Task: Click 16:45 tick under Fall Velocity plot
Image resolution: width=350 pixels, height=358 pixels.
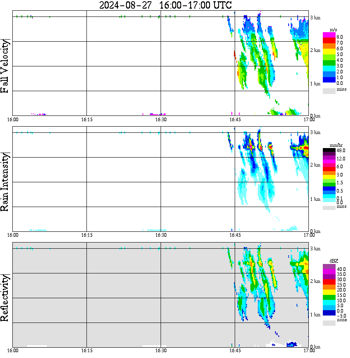Action: click(x=235, y=120)
